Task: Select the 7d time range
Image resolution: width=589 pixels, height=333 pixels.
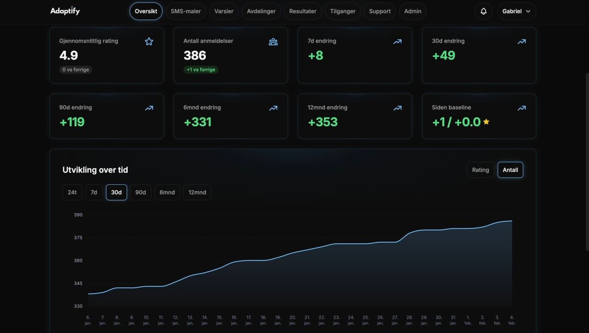Action: (94, 192)
